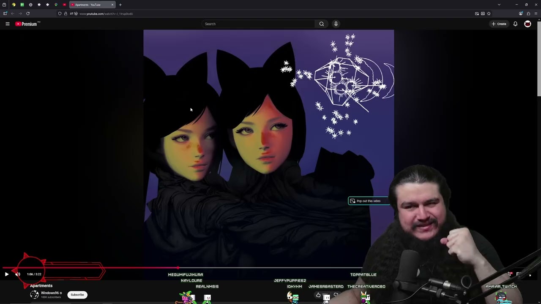Image resolution: width=541 pixels, height=304 pixels.
Task: Open the YouTube guide hamburger menu
Action: point(7,24)
